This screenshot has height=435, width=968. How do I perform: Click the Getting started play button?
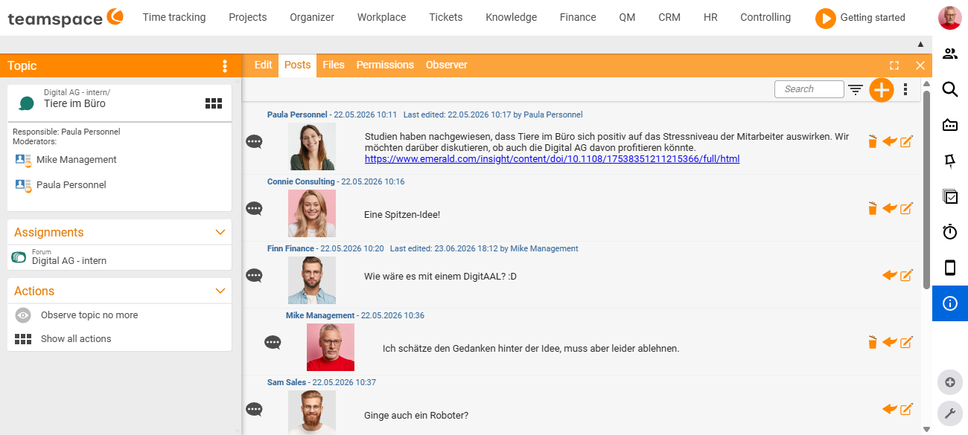coord(825,18)
